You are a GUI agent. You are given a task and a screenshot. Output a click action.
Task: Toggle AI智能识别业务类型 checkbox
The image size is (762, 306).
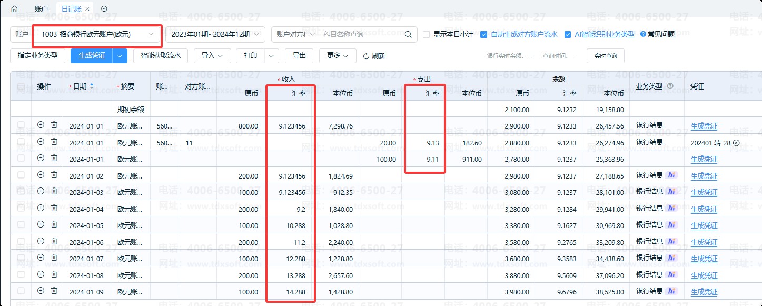click(568, 35)
